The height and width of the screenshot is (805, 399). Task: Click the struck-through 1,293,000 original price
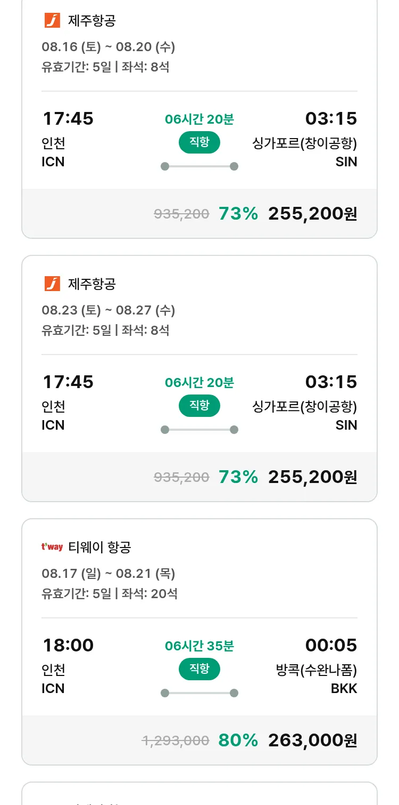[175, 740]
